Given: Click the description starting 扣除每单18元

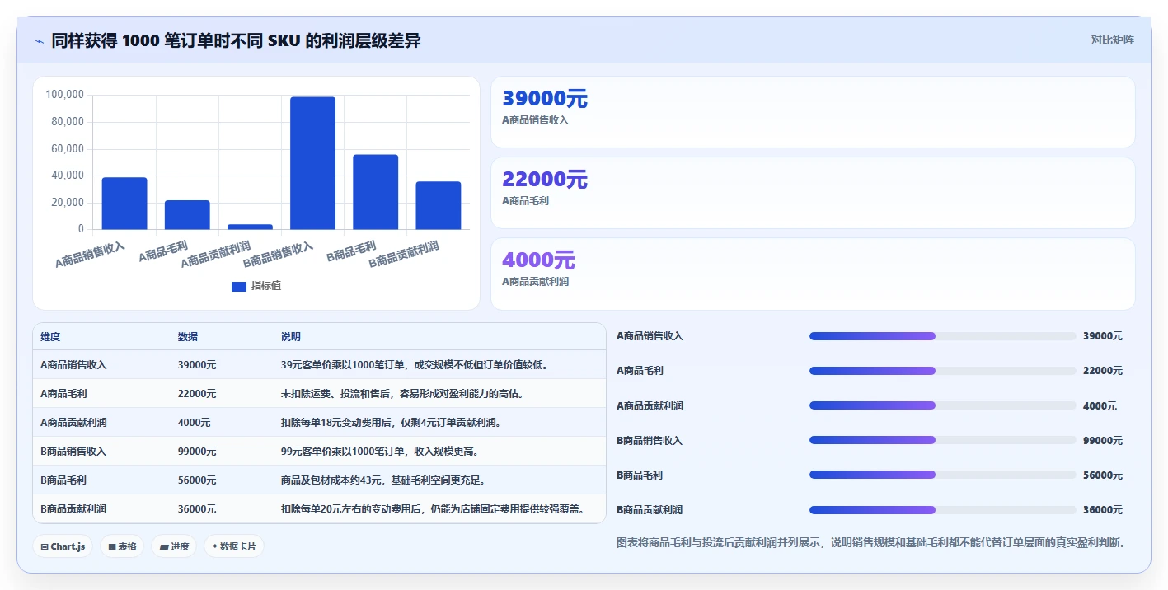Looking at the screenshot, I should pos(391,422).
